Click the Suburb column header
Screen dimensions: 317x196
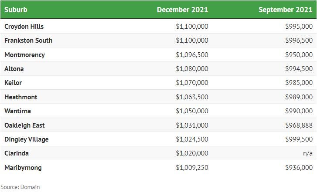click(x=16, y=10)
